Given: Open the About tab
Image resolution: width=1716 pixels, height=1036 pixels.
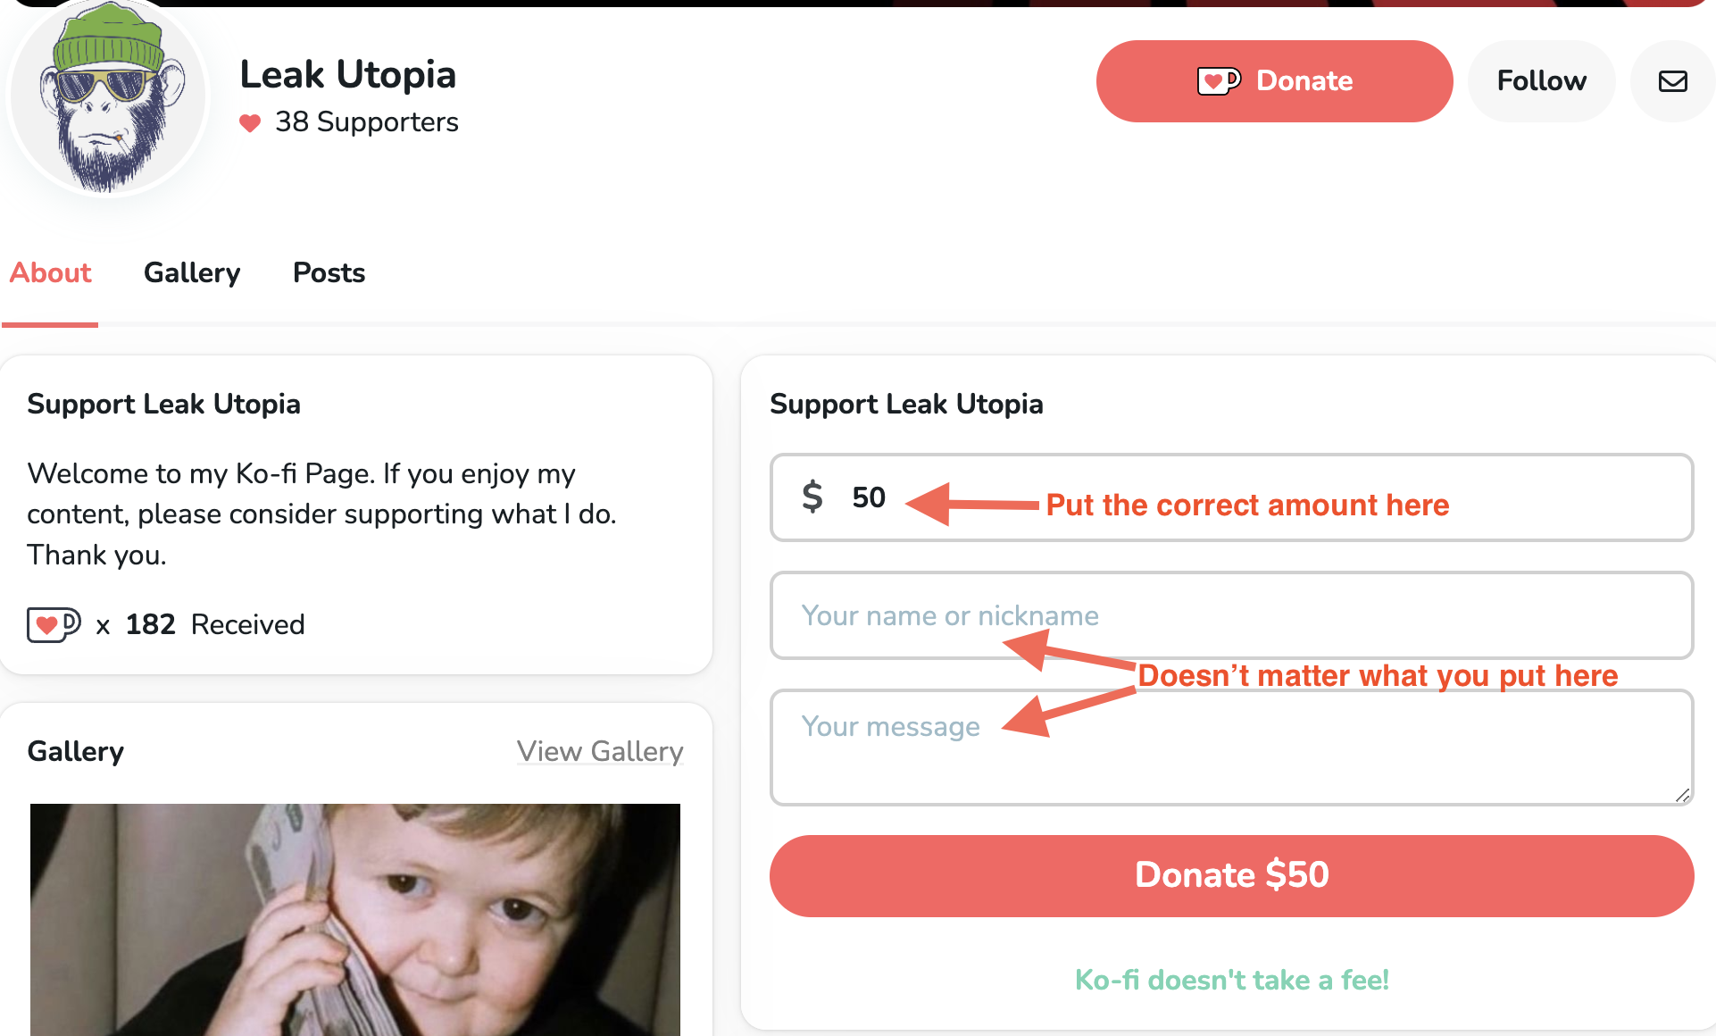Looking at the screenshot, I should click(x=50, y=272).
